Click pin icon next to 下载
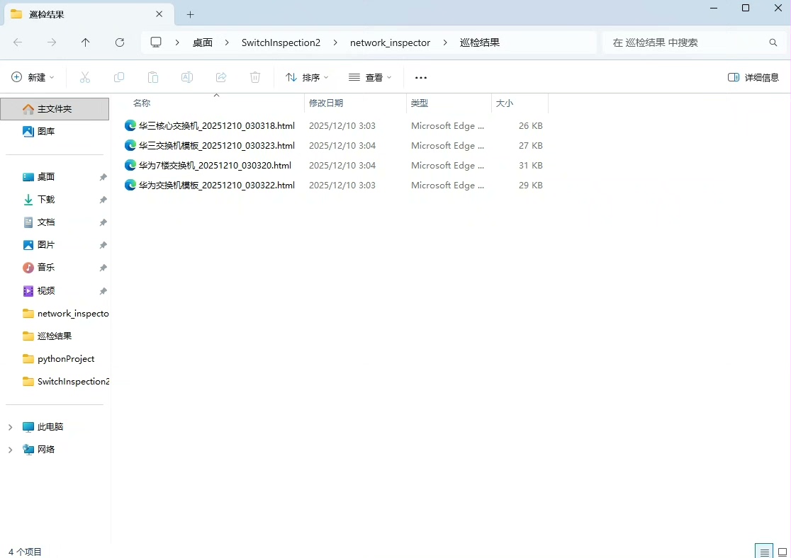The image size is (791, 558). (103, 200)
